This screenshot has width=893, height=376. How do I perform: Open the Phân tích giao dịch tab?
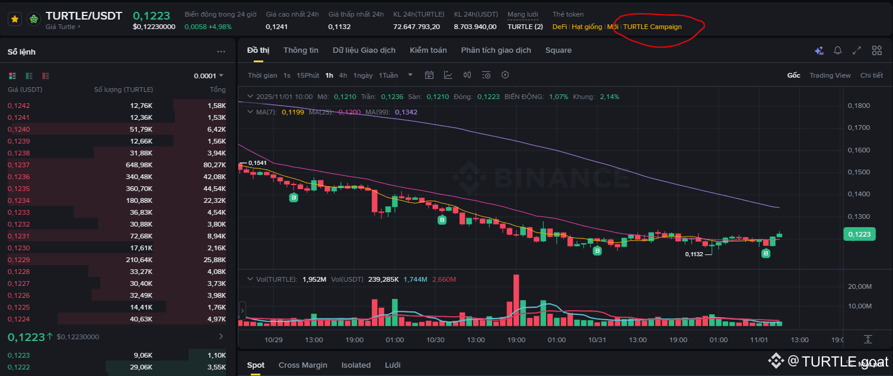pos(496,50)
